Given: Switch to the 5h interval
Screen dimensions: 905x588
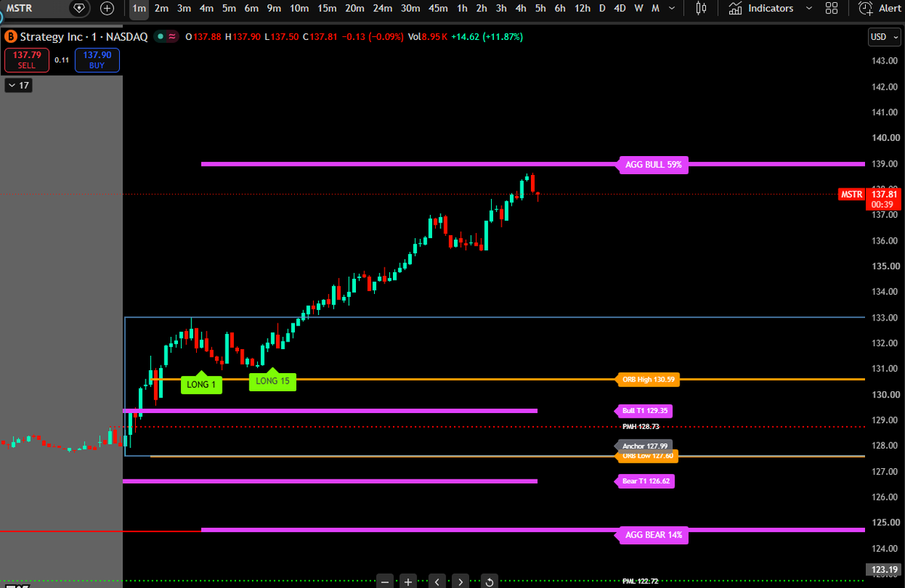Looking at the screenshot, I should coord(540,8).
